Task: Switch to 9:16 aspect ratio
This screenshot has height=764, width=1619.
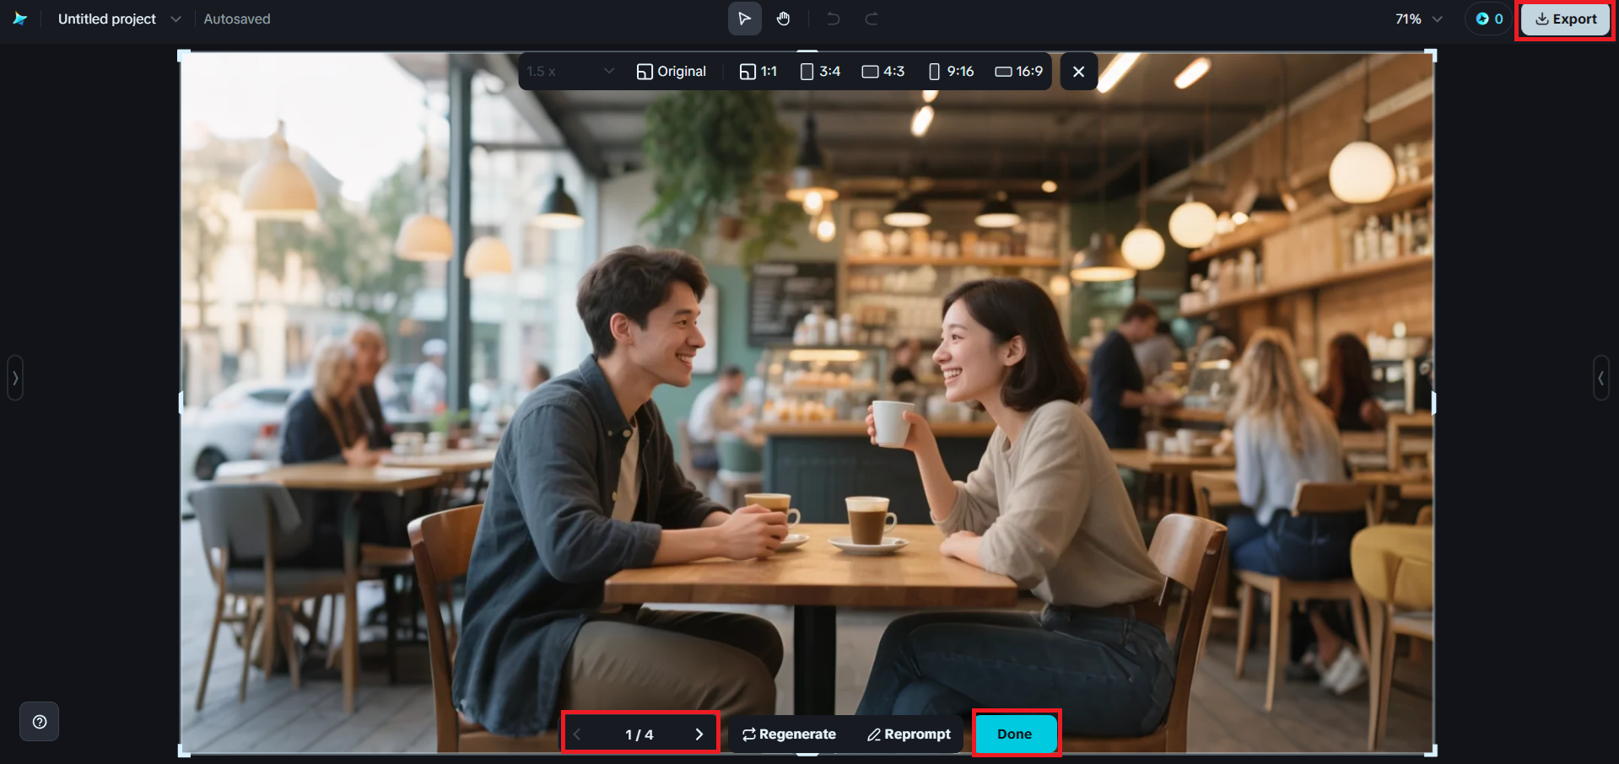Action: pos(951,72)
